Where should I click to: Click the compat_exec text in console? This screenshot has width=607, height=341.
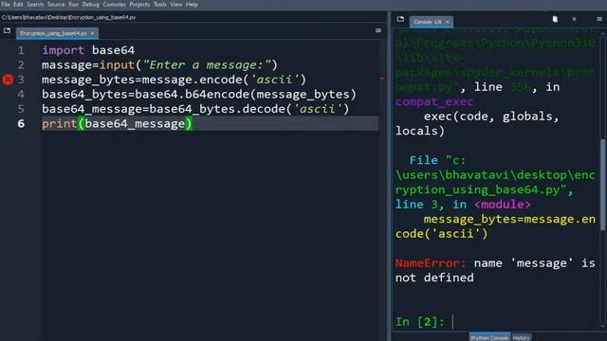click(434, 101)
